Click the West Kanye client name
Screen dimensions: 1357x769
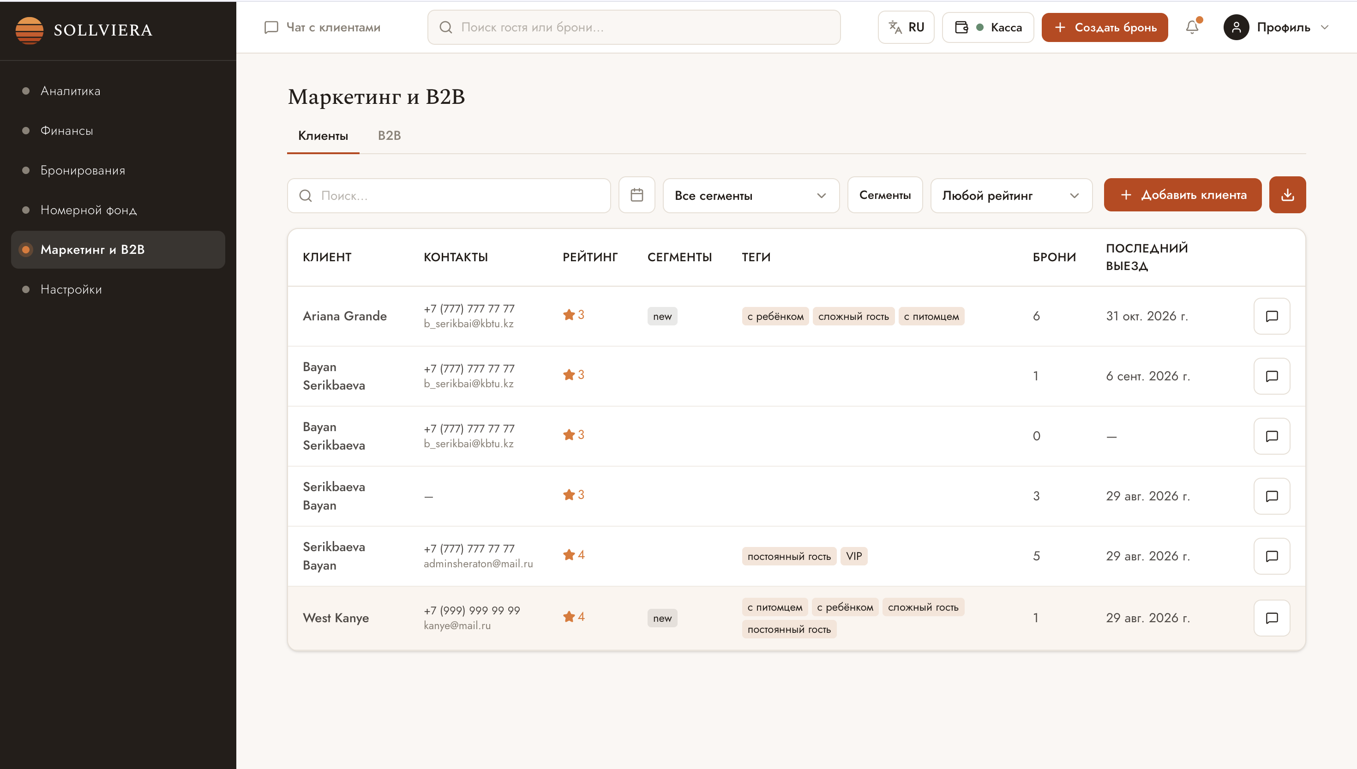coord(336,618)
